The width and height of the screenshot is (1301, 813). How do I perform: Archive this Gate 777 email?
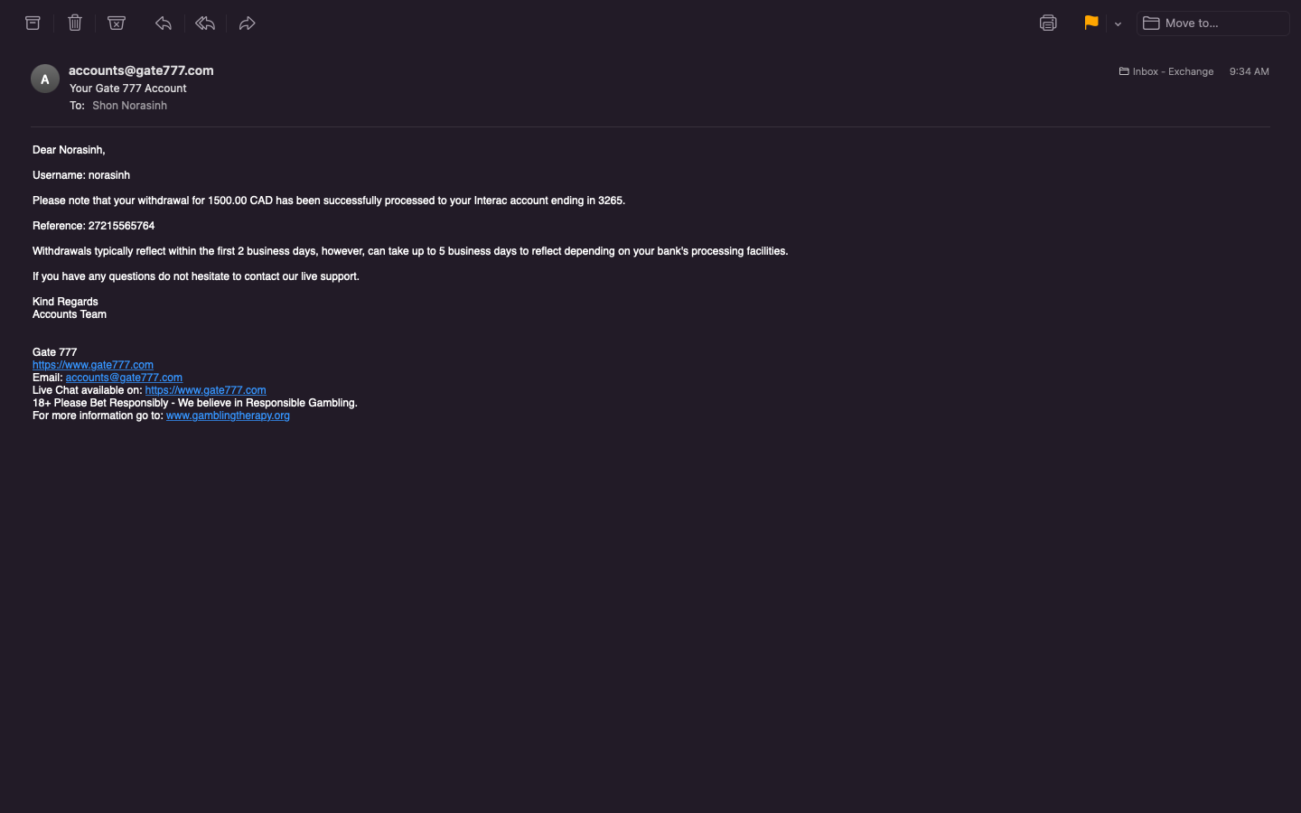click(x=33, y=23)
